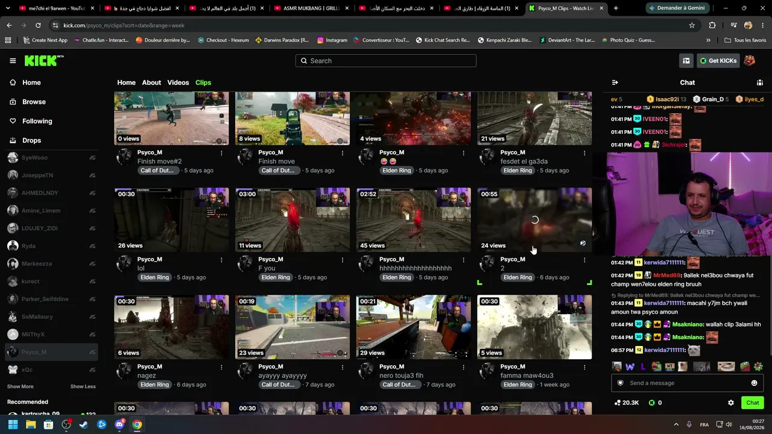Expand hidden bookmarks overflow chevron
The image size is (772, 434).
(708, 40)
